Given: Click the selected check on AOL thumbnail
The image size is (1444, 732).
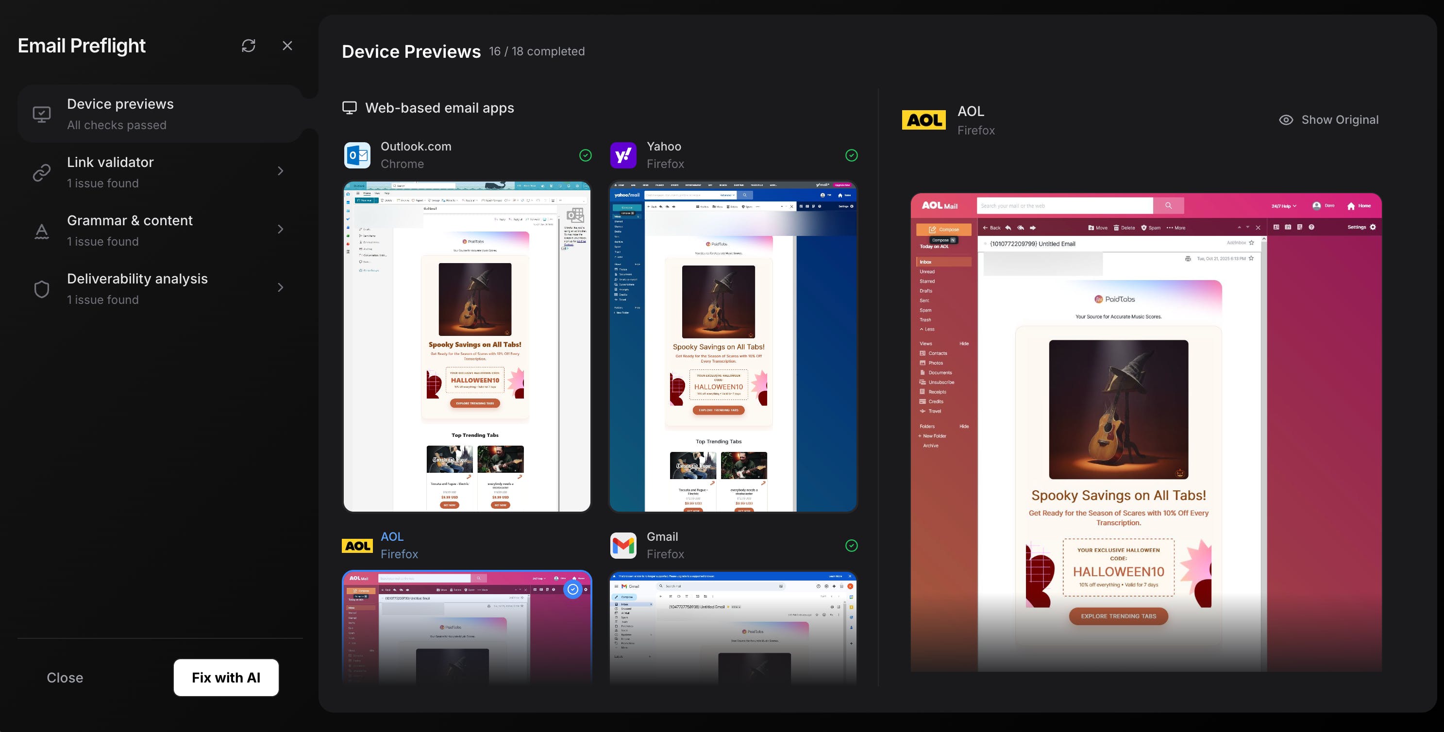Looking at the screenshot, I should coord(572,589).
